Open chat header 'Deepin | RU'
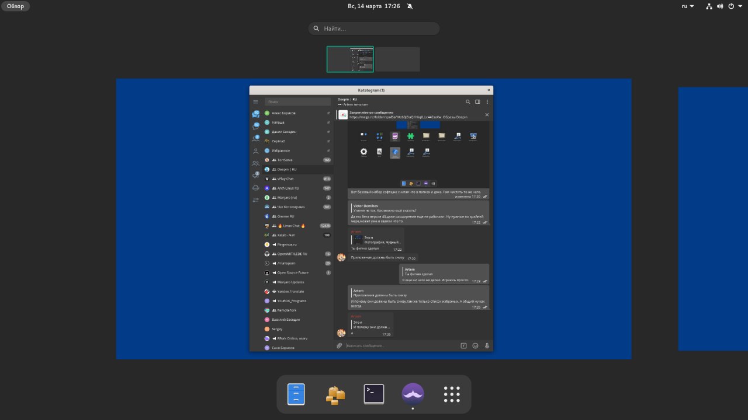Viewport: 748px width, 420px height. click(x=347, y=99)
